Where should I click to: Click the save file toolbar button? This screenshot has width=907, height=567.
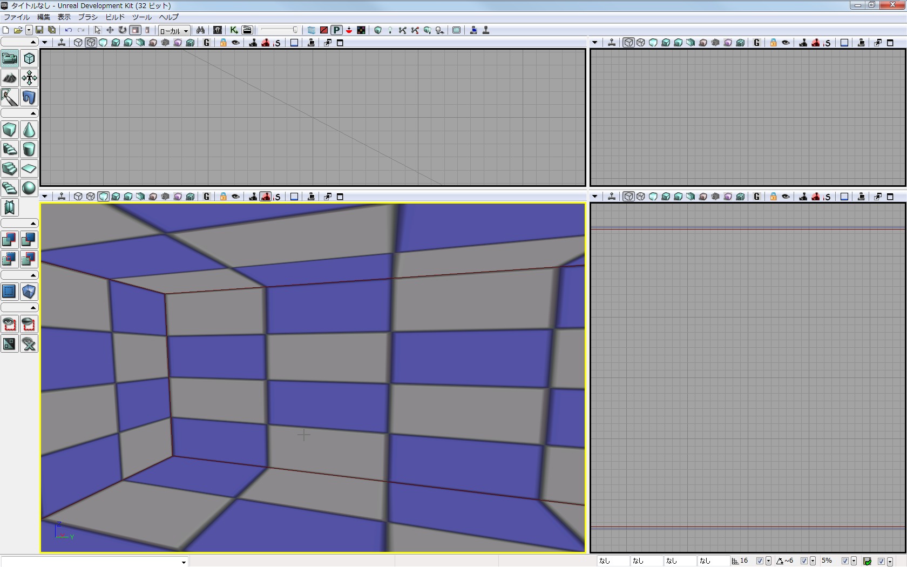(x=39, y=30)
